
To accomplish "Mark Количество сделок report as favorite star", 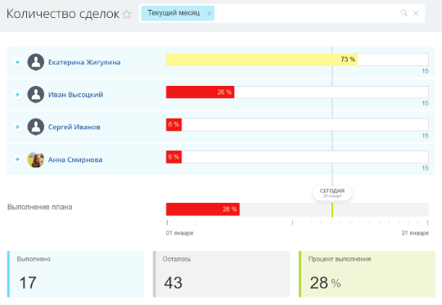I will [x=127, y=14].
